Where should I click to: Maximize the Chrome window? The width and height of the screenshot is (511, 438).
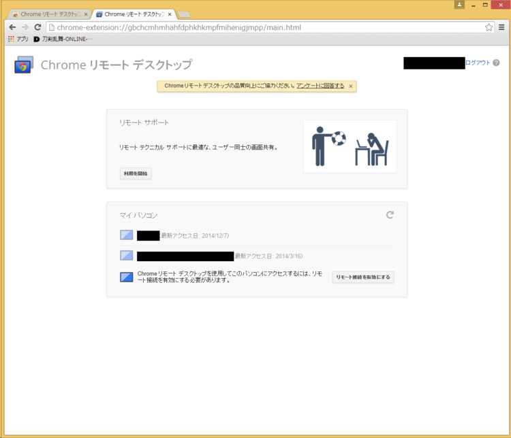pos(485,5)
